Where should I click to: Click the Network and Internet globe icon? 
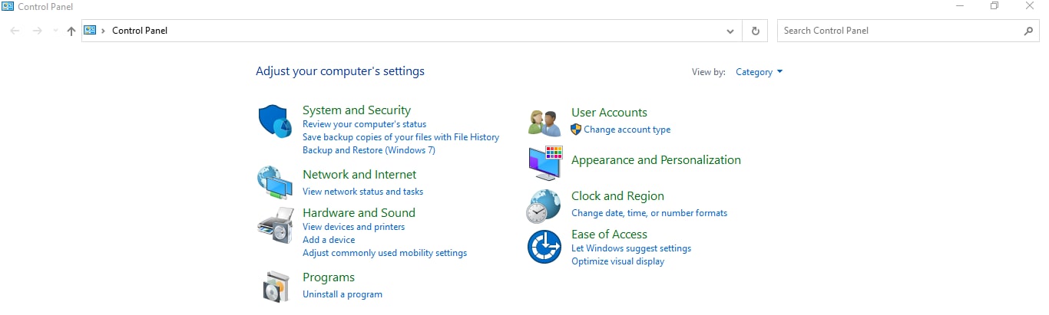click(x=274, y=182)
